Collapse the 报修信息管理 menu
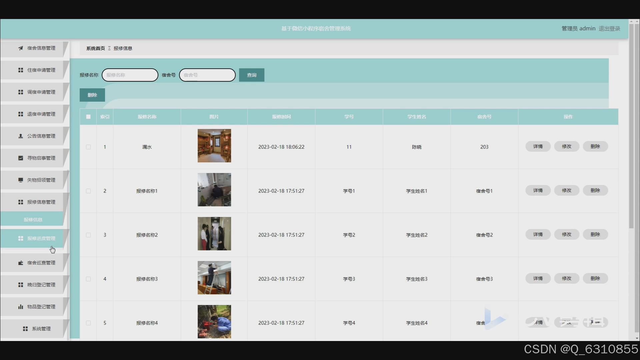640x360 pixels. (41, 202)
